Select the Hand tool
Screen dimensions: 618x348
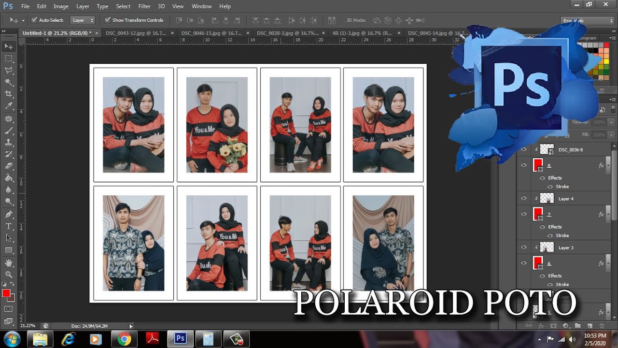(x=9, y=262)
